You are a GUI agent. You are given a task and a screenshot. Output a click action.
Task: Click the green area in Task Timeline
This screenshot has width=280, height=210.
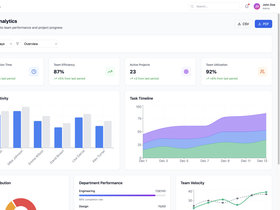[205, 152]
